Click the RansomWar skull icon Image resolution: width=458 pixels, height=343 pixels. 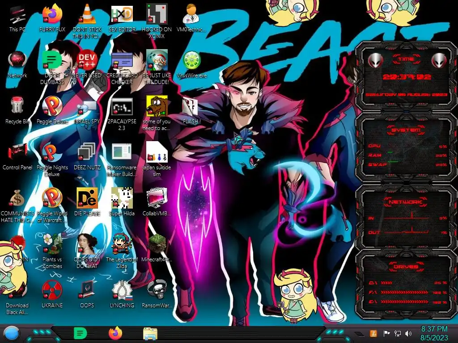tap(157, 290)
